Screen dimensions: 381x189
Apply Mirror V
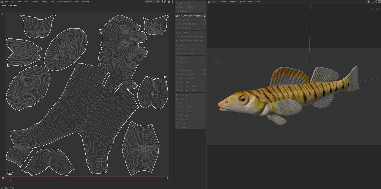pos(190,62)
